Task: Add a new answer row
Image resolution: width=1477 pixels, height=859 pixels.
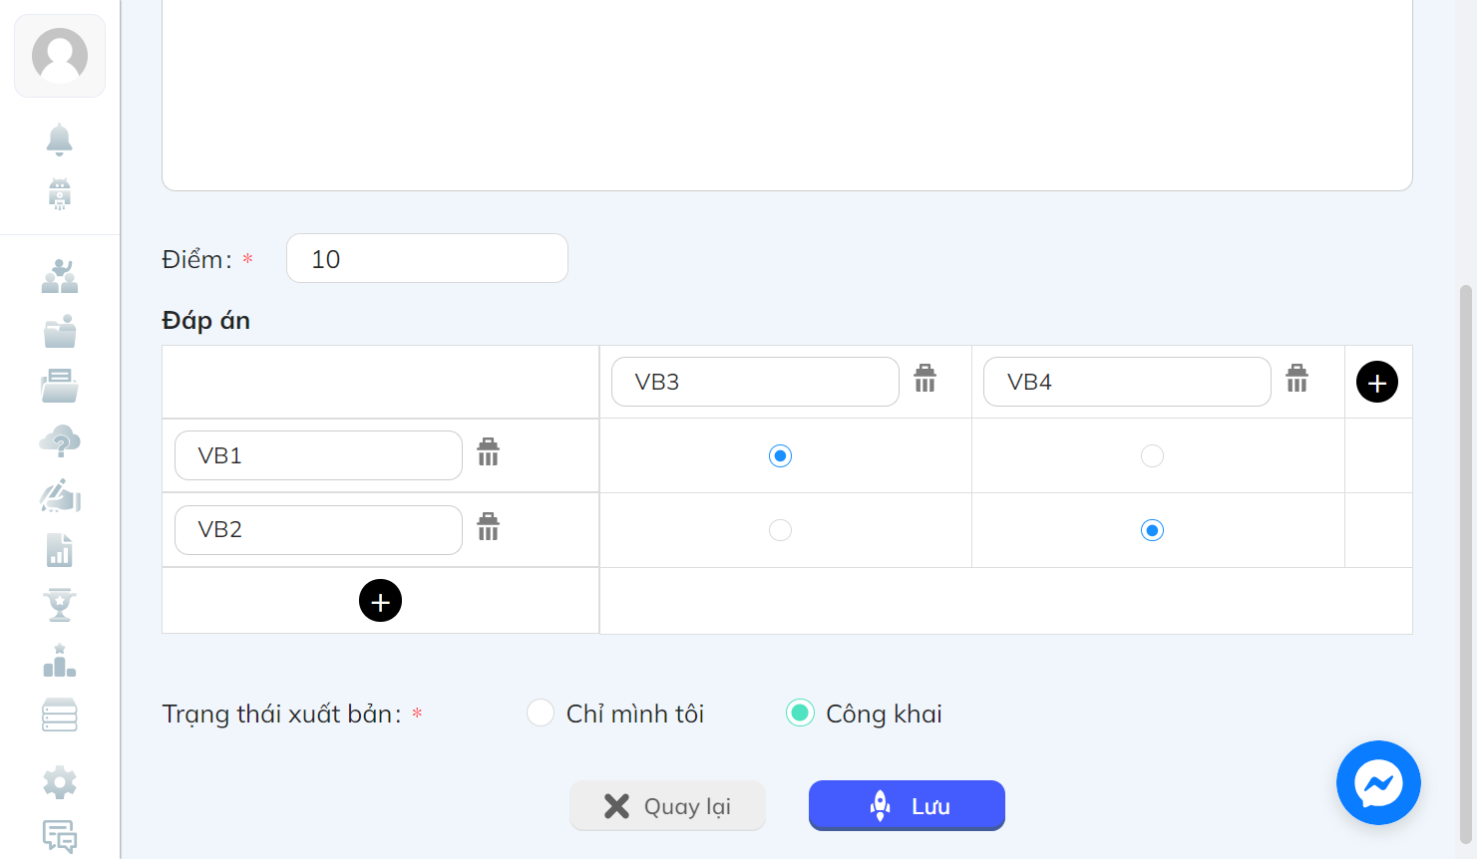Action: coord(380,601)
